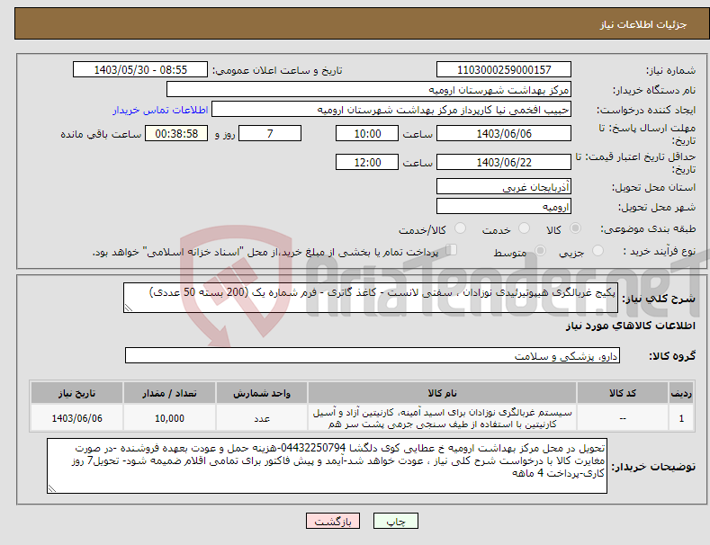Click the need date cell 1403/06/06 in table

coord(76,418)
